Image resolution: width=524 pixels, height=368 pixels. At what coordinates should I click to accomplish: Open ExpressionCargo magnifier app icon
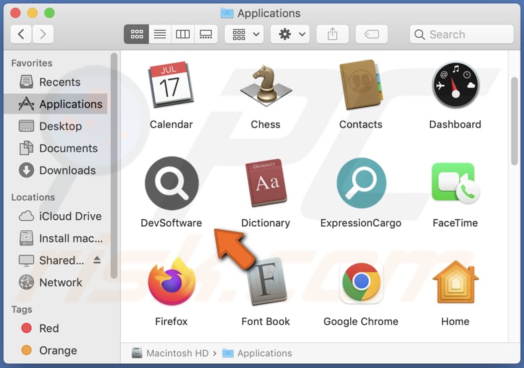[x=361, y=184]
